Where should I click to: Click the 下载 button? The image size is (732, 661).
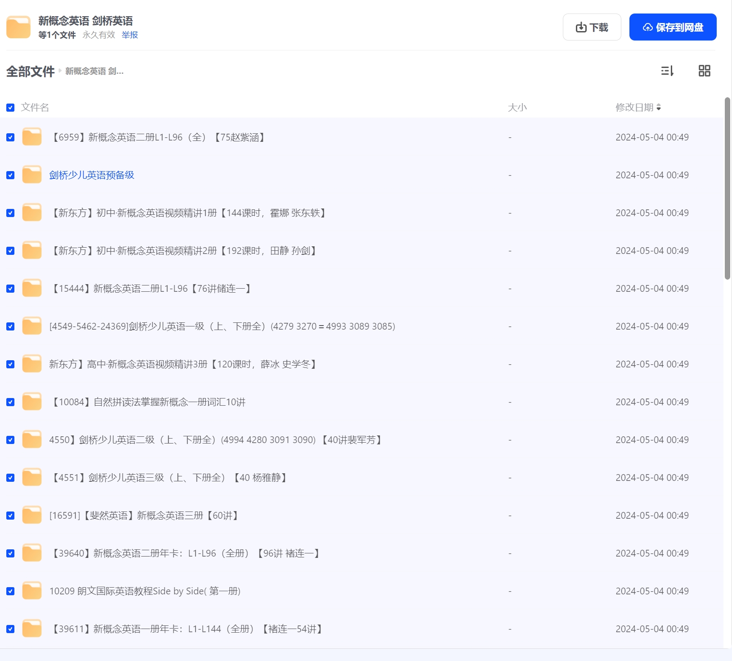[592, 27]
